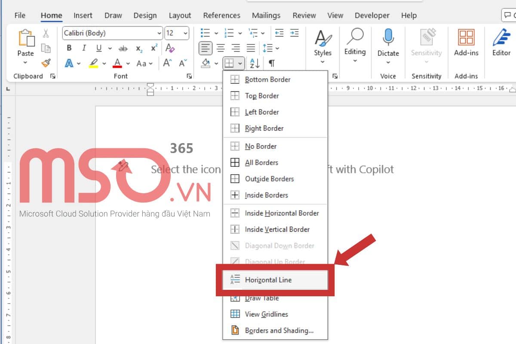Open the Calibri (Body) font dropdown
The height and width of the screenshot is (344, 516).
160,33
